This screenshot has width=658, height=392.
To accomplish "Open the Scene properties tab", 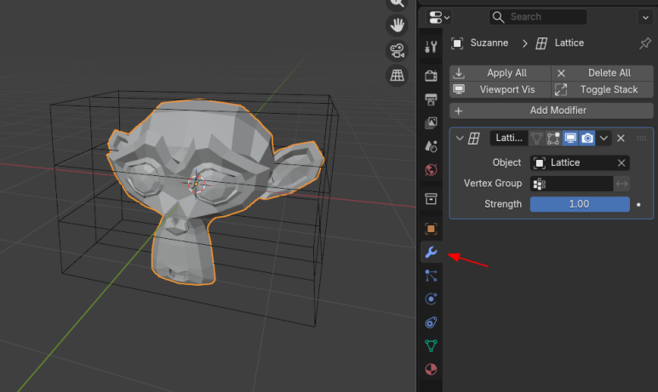I will point(431,146).
